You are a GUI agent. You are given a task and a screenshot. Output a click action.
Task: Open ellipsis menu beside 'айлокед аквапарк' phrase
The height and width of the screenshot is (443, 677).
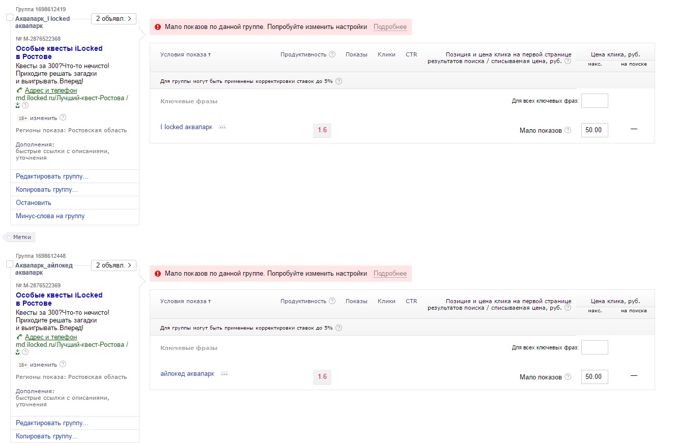pyautogui.click(x=224, y=374)
